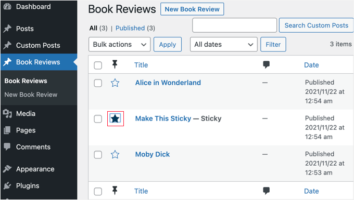Click the Filter button
The height and width of the screenshot is (200, 354).
tap(273, 44)
